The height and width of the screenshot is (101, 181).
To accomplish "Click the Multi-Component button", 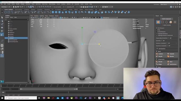I will (167, 19).
